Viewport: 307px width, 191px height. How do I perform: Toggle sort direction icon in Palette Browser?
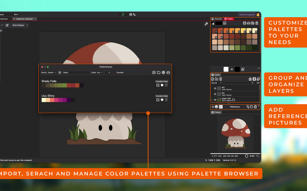click(59, 73)
